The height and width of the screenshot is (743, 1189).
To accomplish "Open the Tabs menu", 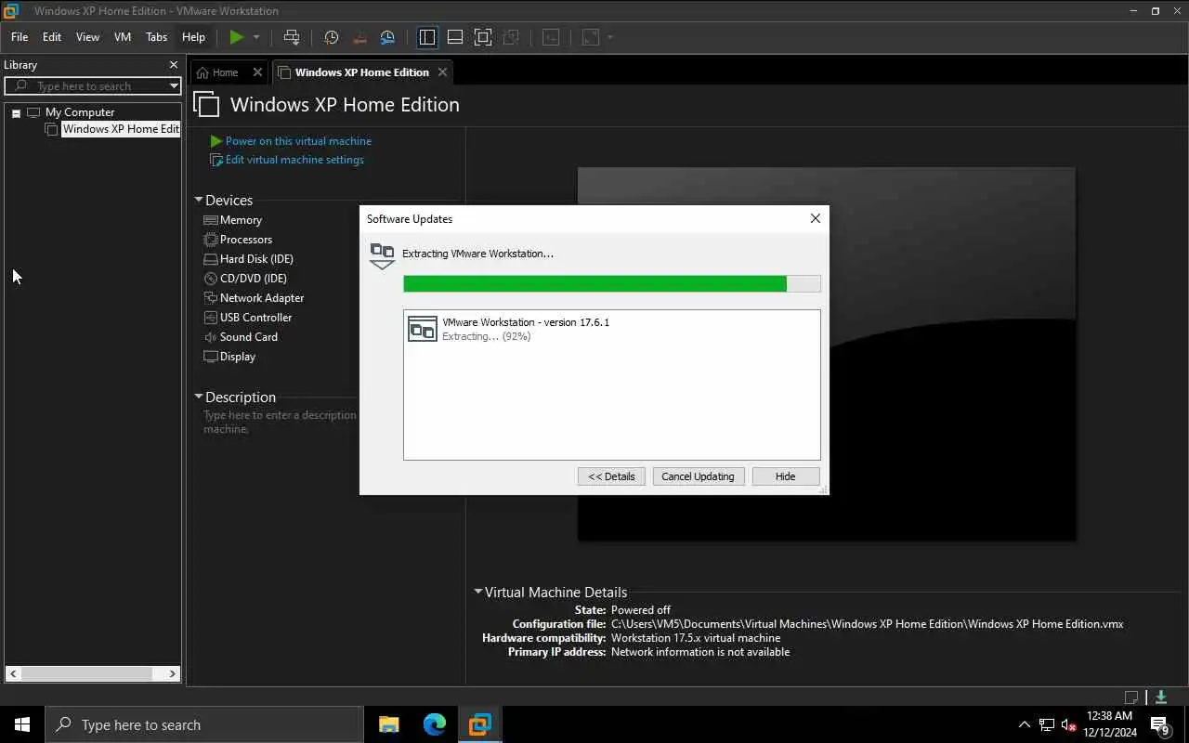I will [157, 37].
